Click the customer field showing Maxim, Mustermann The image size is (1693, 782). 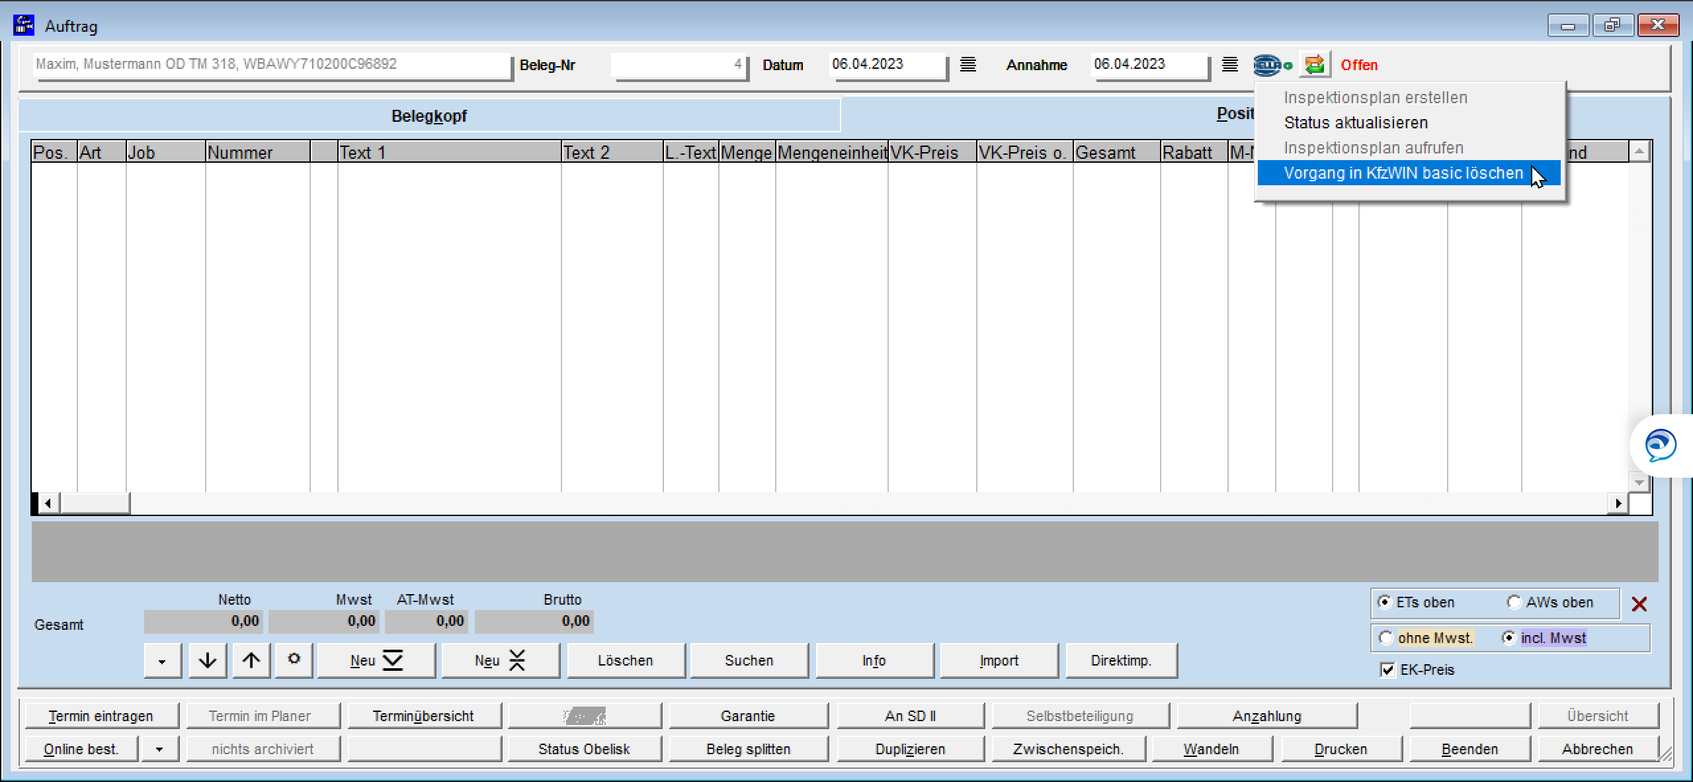(x=271, y=65)
